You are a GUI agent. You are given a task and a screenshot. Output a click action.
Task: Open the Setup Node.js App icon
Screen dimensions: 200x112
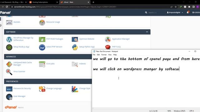tap(9, 47)
